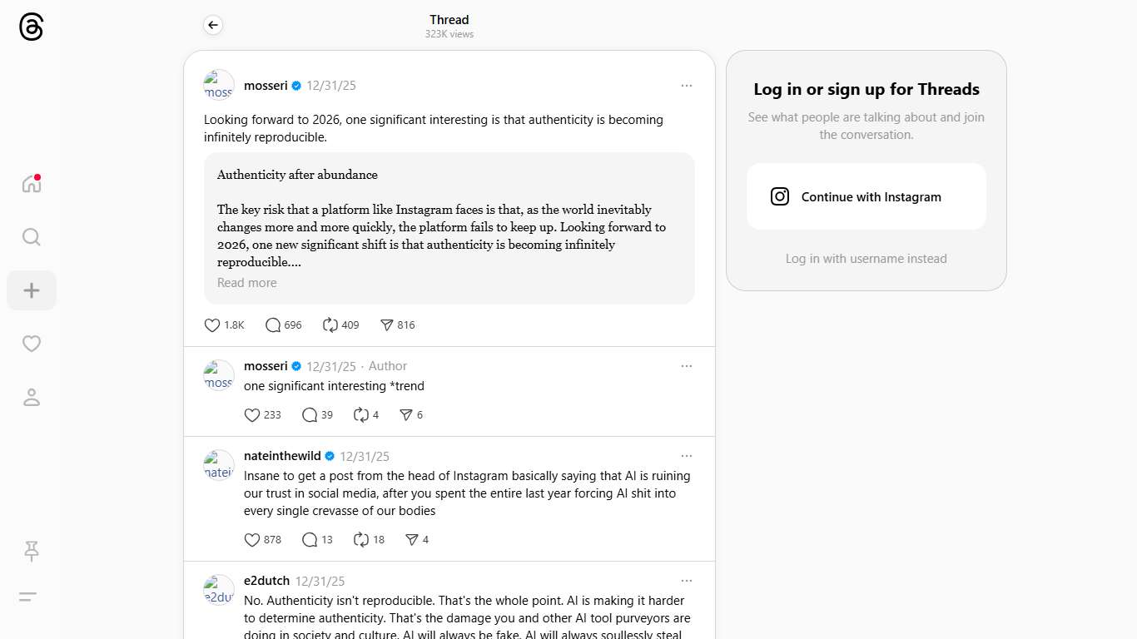
Task: Open the more options menu on e2dutch's reply
Action: coord(686,581)
